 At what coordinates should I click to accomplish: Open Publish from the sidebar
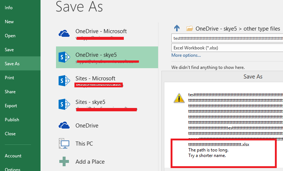(12, 120)
